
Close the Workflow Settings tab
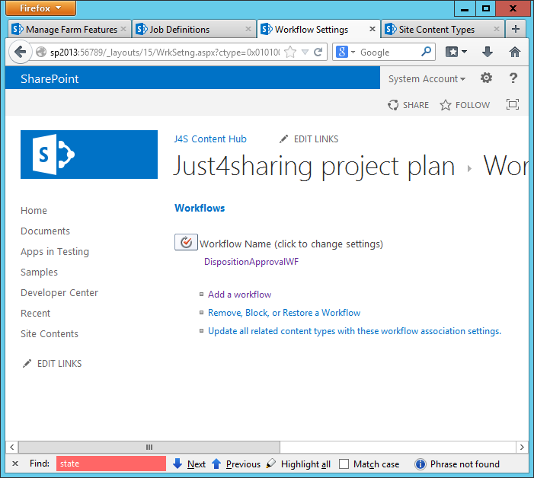(373, 29)
